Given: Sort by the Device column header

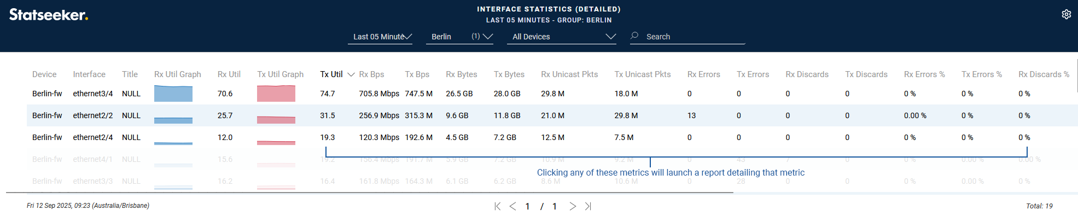Looking at the screenshot, I should pos(44,74).
